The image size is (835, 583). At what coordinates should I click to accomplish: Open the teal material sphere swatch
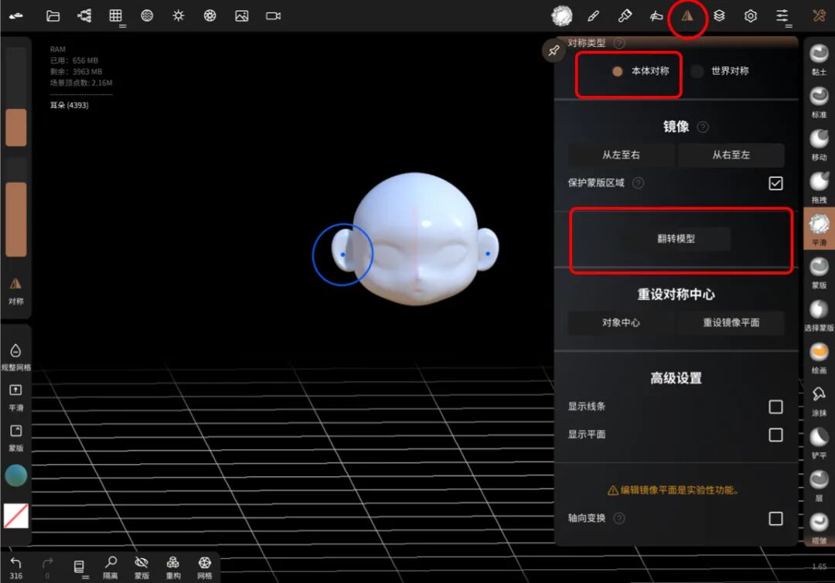click(16, 476)
